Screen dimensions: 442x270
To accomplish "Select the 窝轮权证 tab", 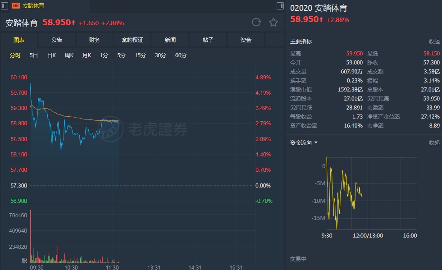I will (x=132, y=40).
